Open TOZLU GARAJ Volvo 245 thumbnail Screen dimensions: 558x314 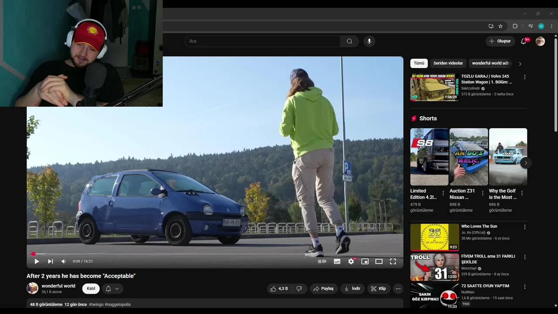pos(435,87)
